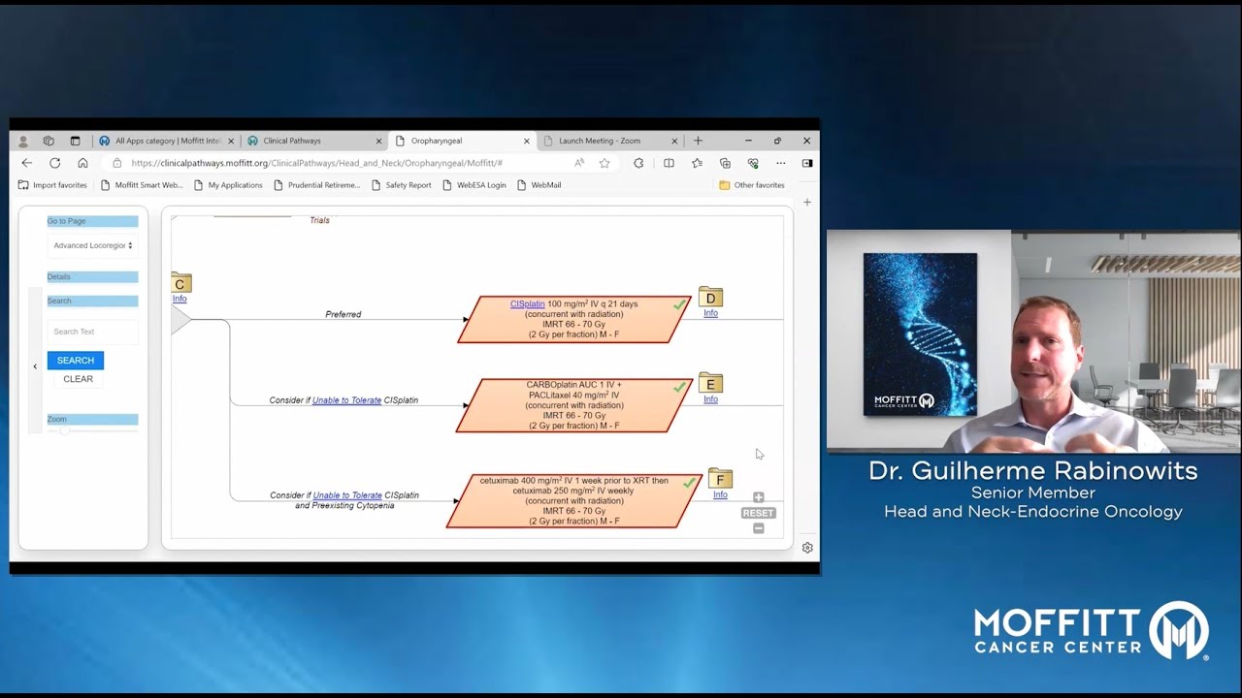The image size is (1242, 698).
Task: Open Other favorites folder
Action: [752, 185]
